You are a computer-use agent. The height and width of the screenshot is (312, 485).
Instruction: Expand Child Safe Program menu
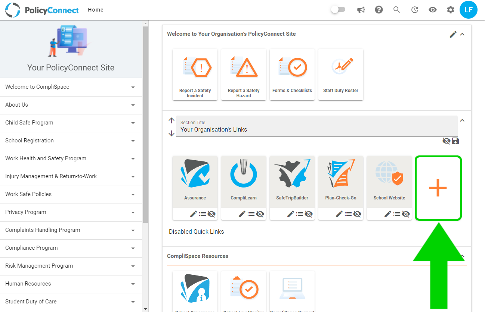pos(71,123)
